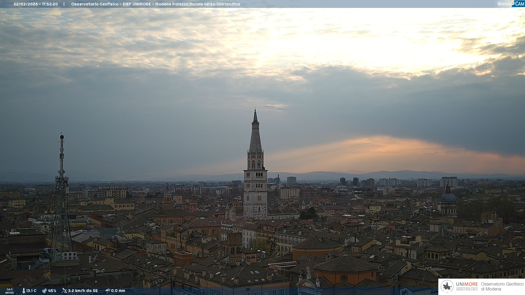The height and width of the screenshot is (295, 525).
Task: Click the 45% humidity value
Action: [52, 291]
